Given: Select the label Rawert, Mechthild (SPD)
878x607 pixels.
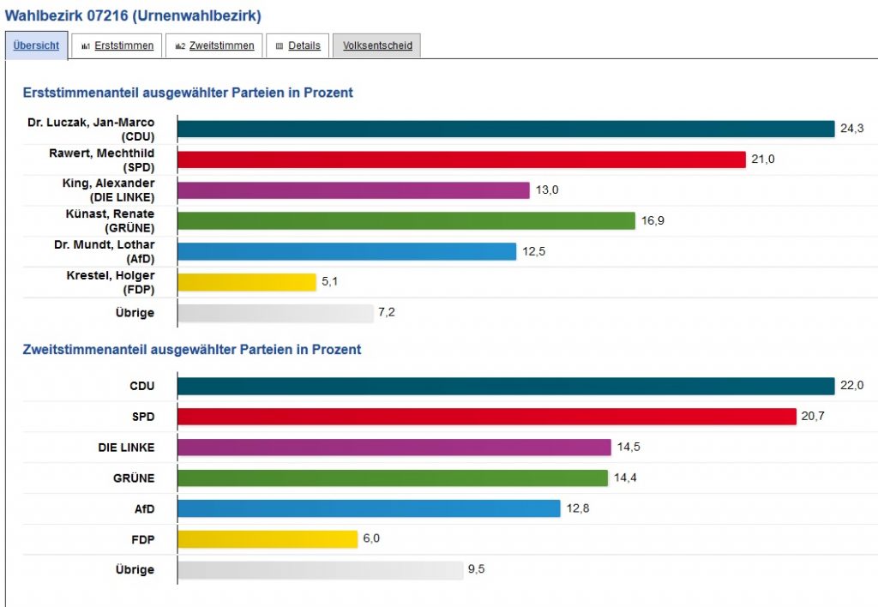Looking at the screenshot, I should point(101,160).
